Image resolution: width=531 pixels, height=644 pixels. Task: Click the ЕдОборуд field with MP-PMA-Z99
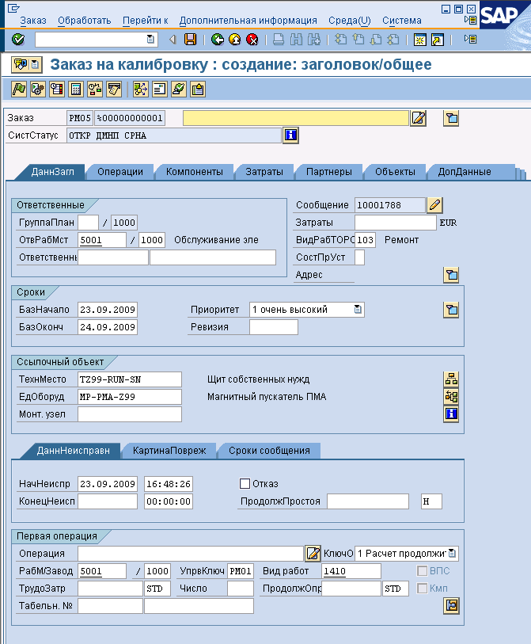(x=130, y=397)
